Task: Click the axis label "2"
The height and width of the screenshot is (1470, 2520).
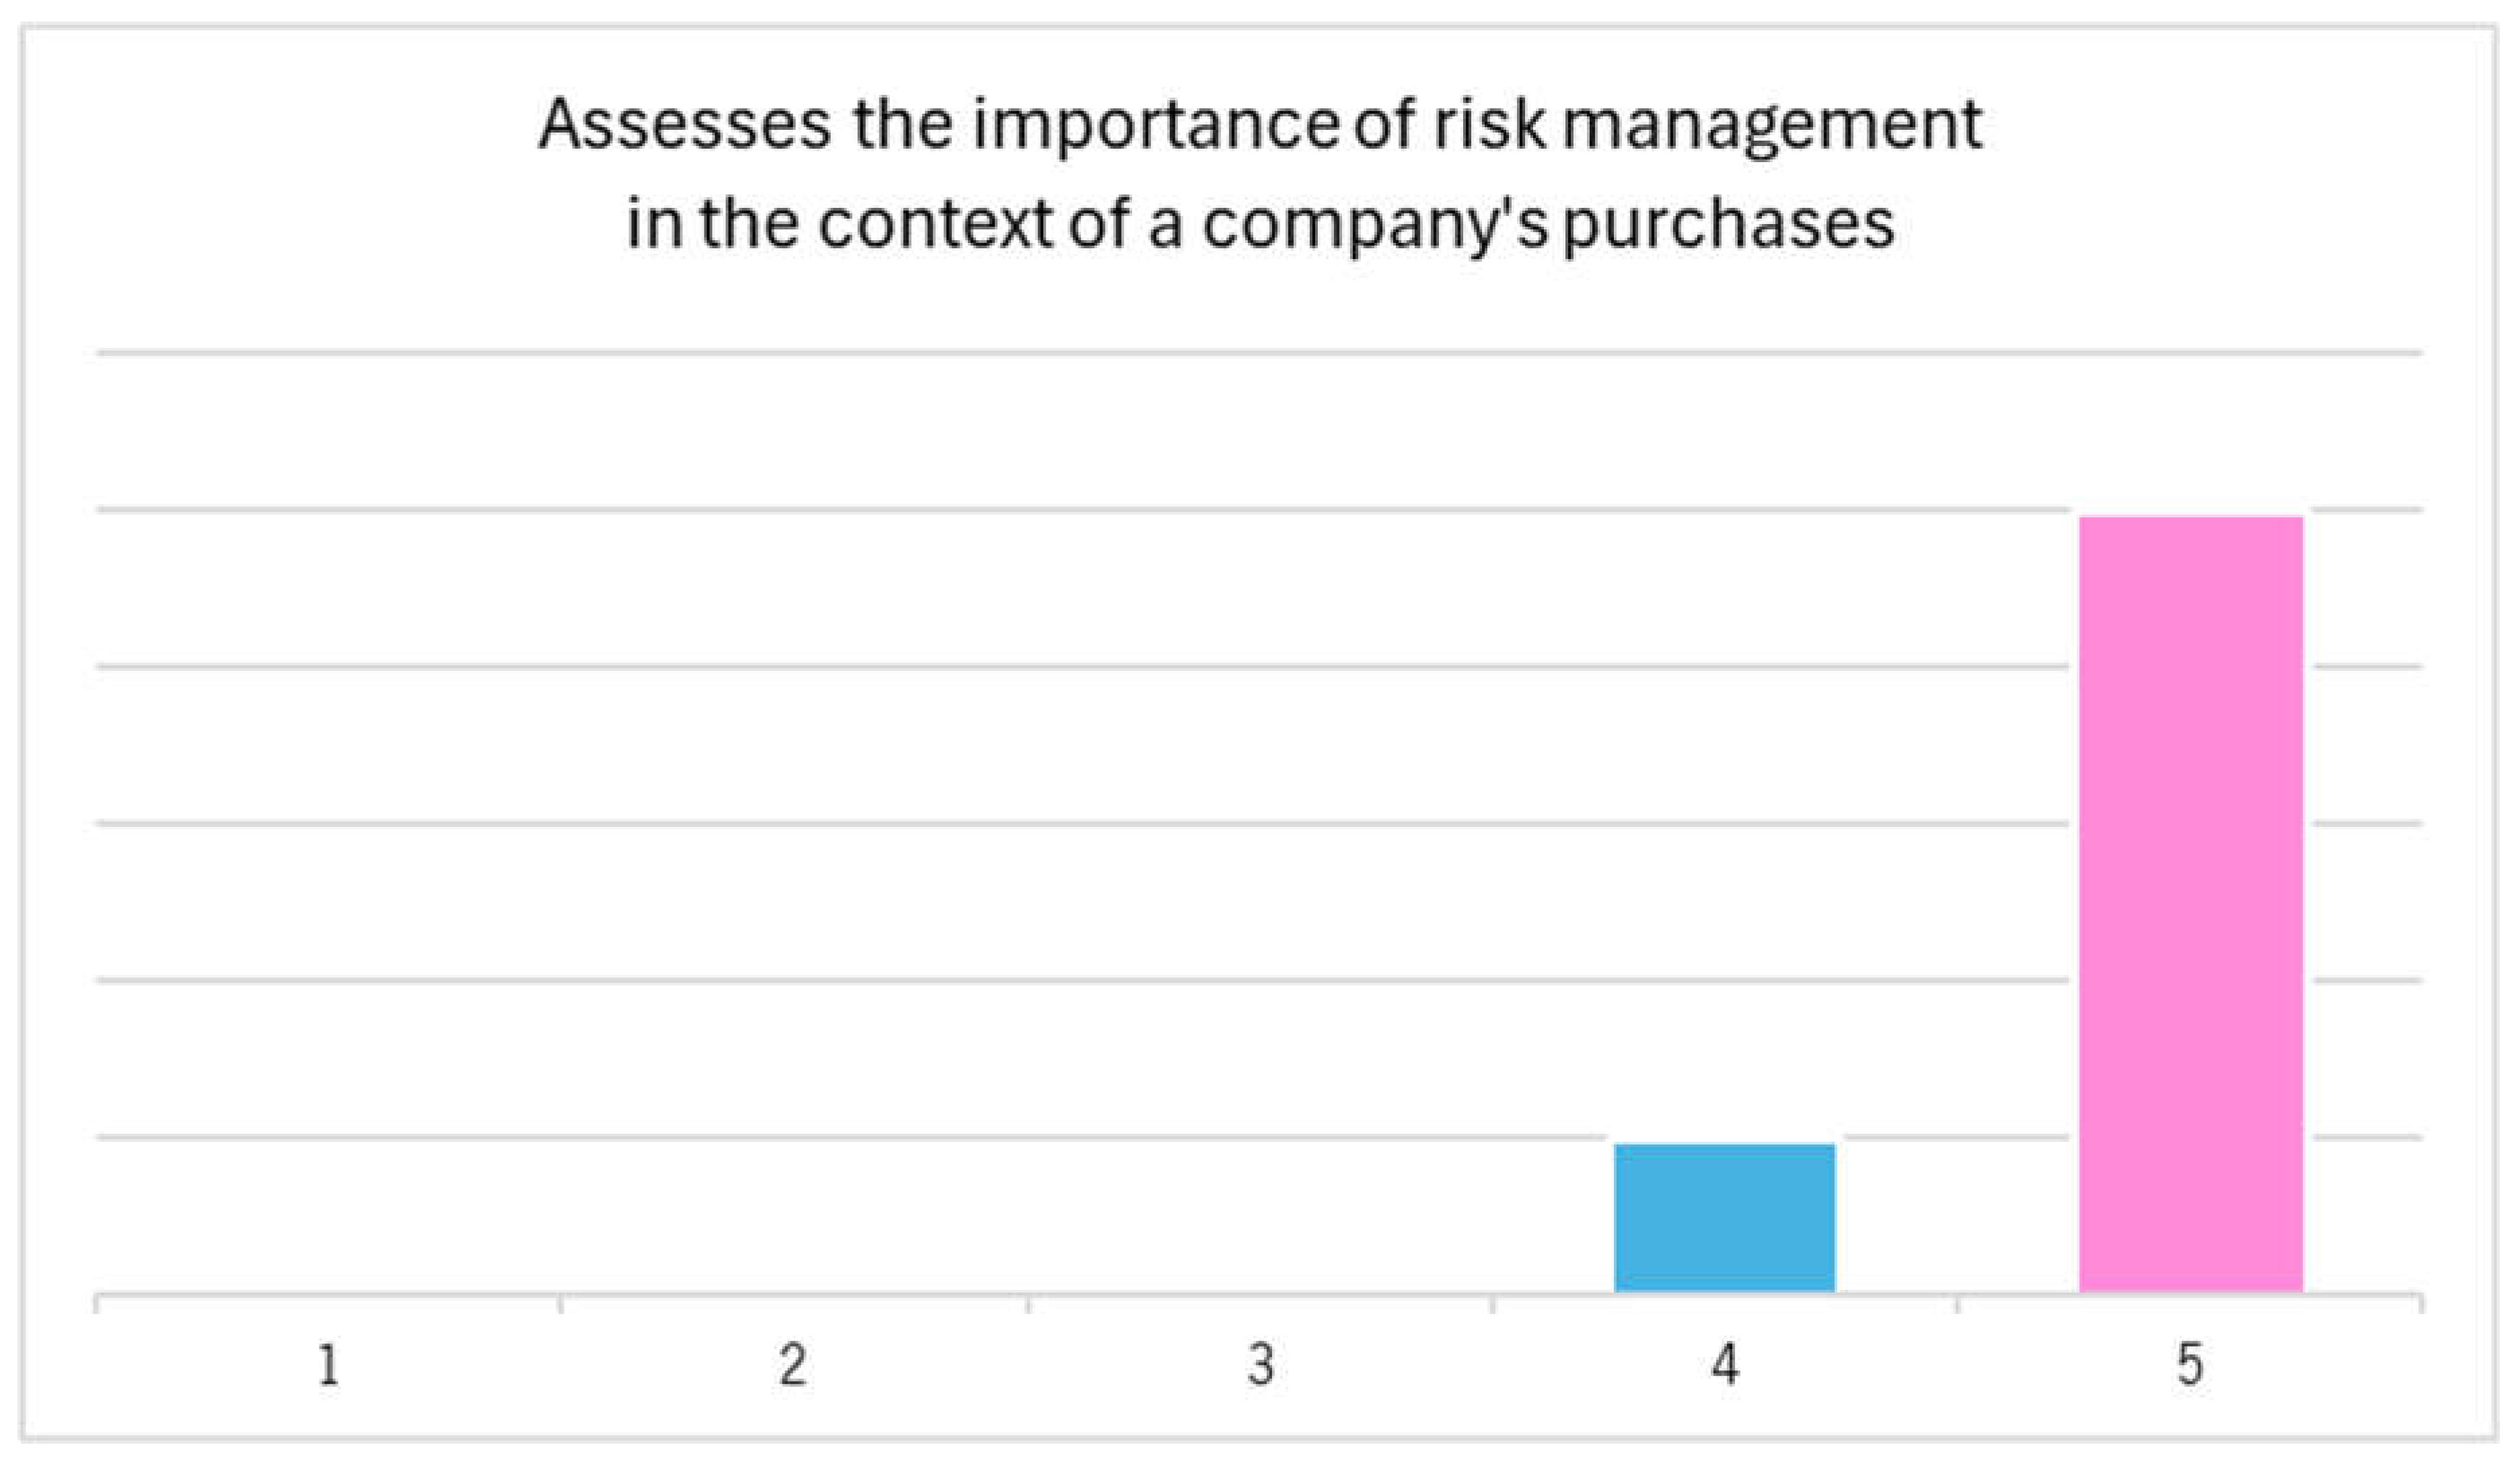Action: pyautogui.click(x=793, y=1365)
